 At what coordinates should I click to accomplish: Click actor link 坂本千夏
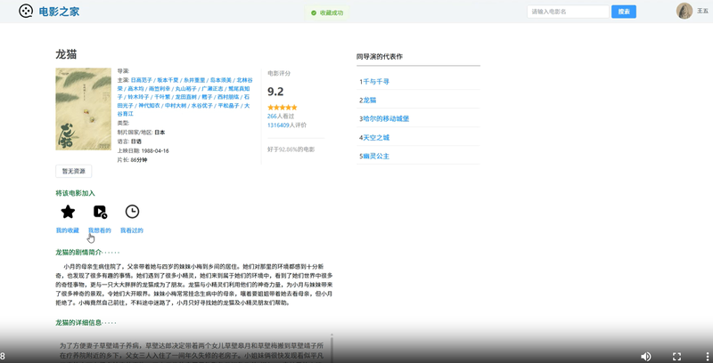(x=168, y=80)
